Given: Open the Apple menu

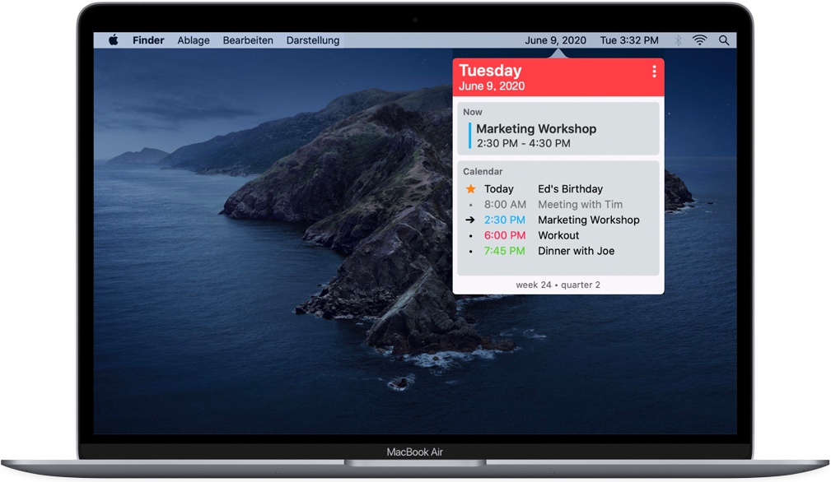Looking at the screenshot, I should pos(114,40).
